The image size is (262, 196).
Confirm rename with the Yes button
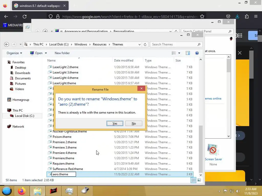[x=115, y=124]
